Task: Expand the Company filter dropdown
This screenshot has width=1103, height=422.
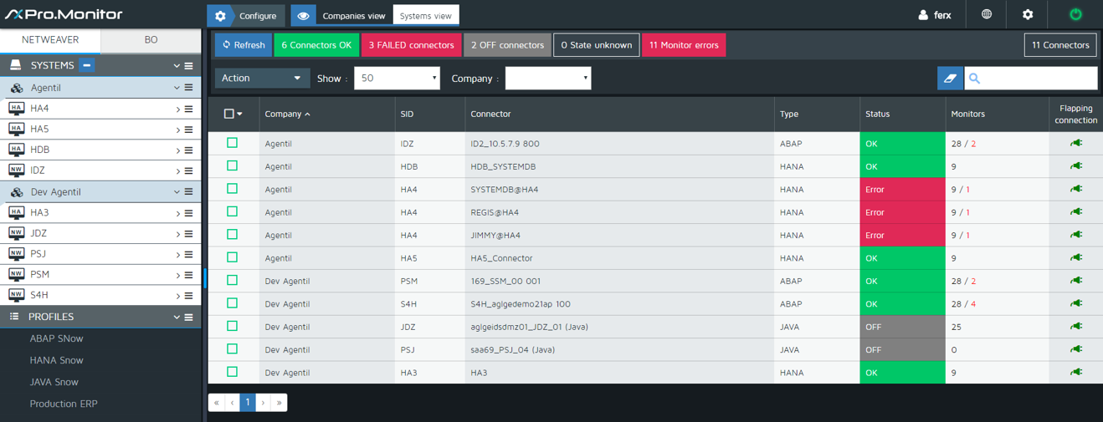Action: (548, 78)
